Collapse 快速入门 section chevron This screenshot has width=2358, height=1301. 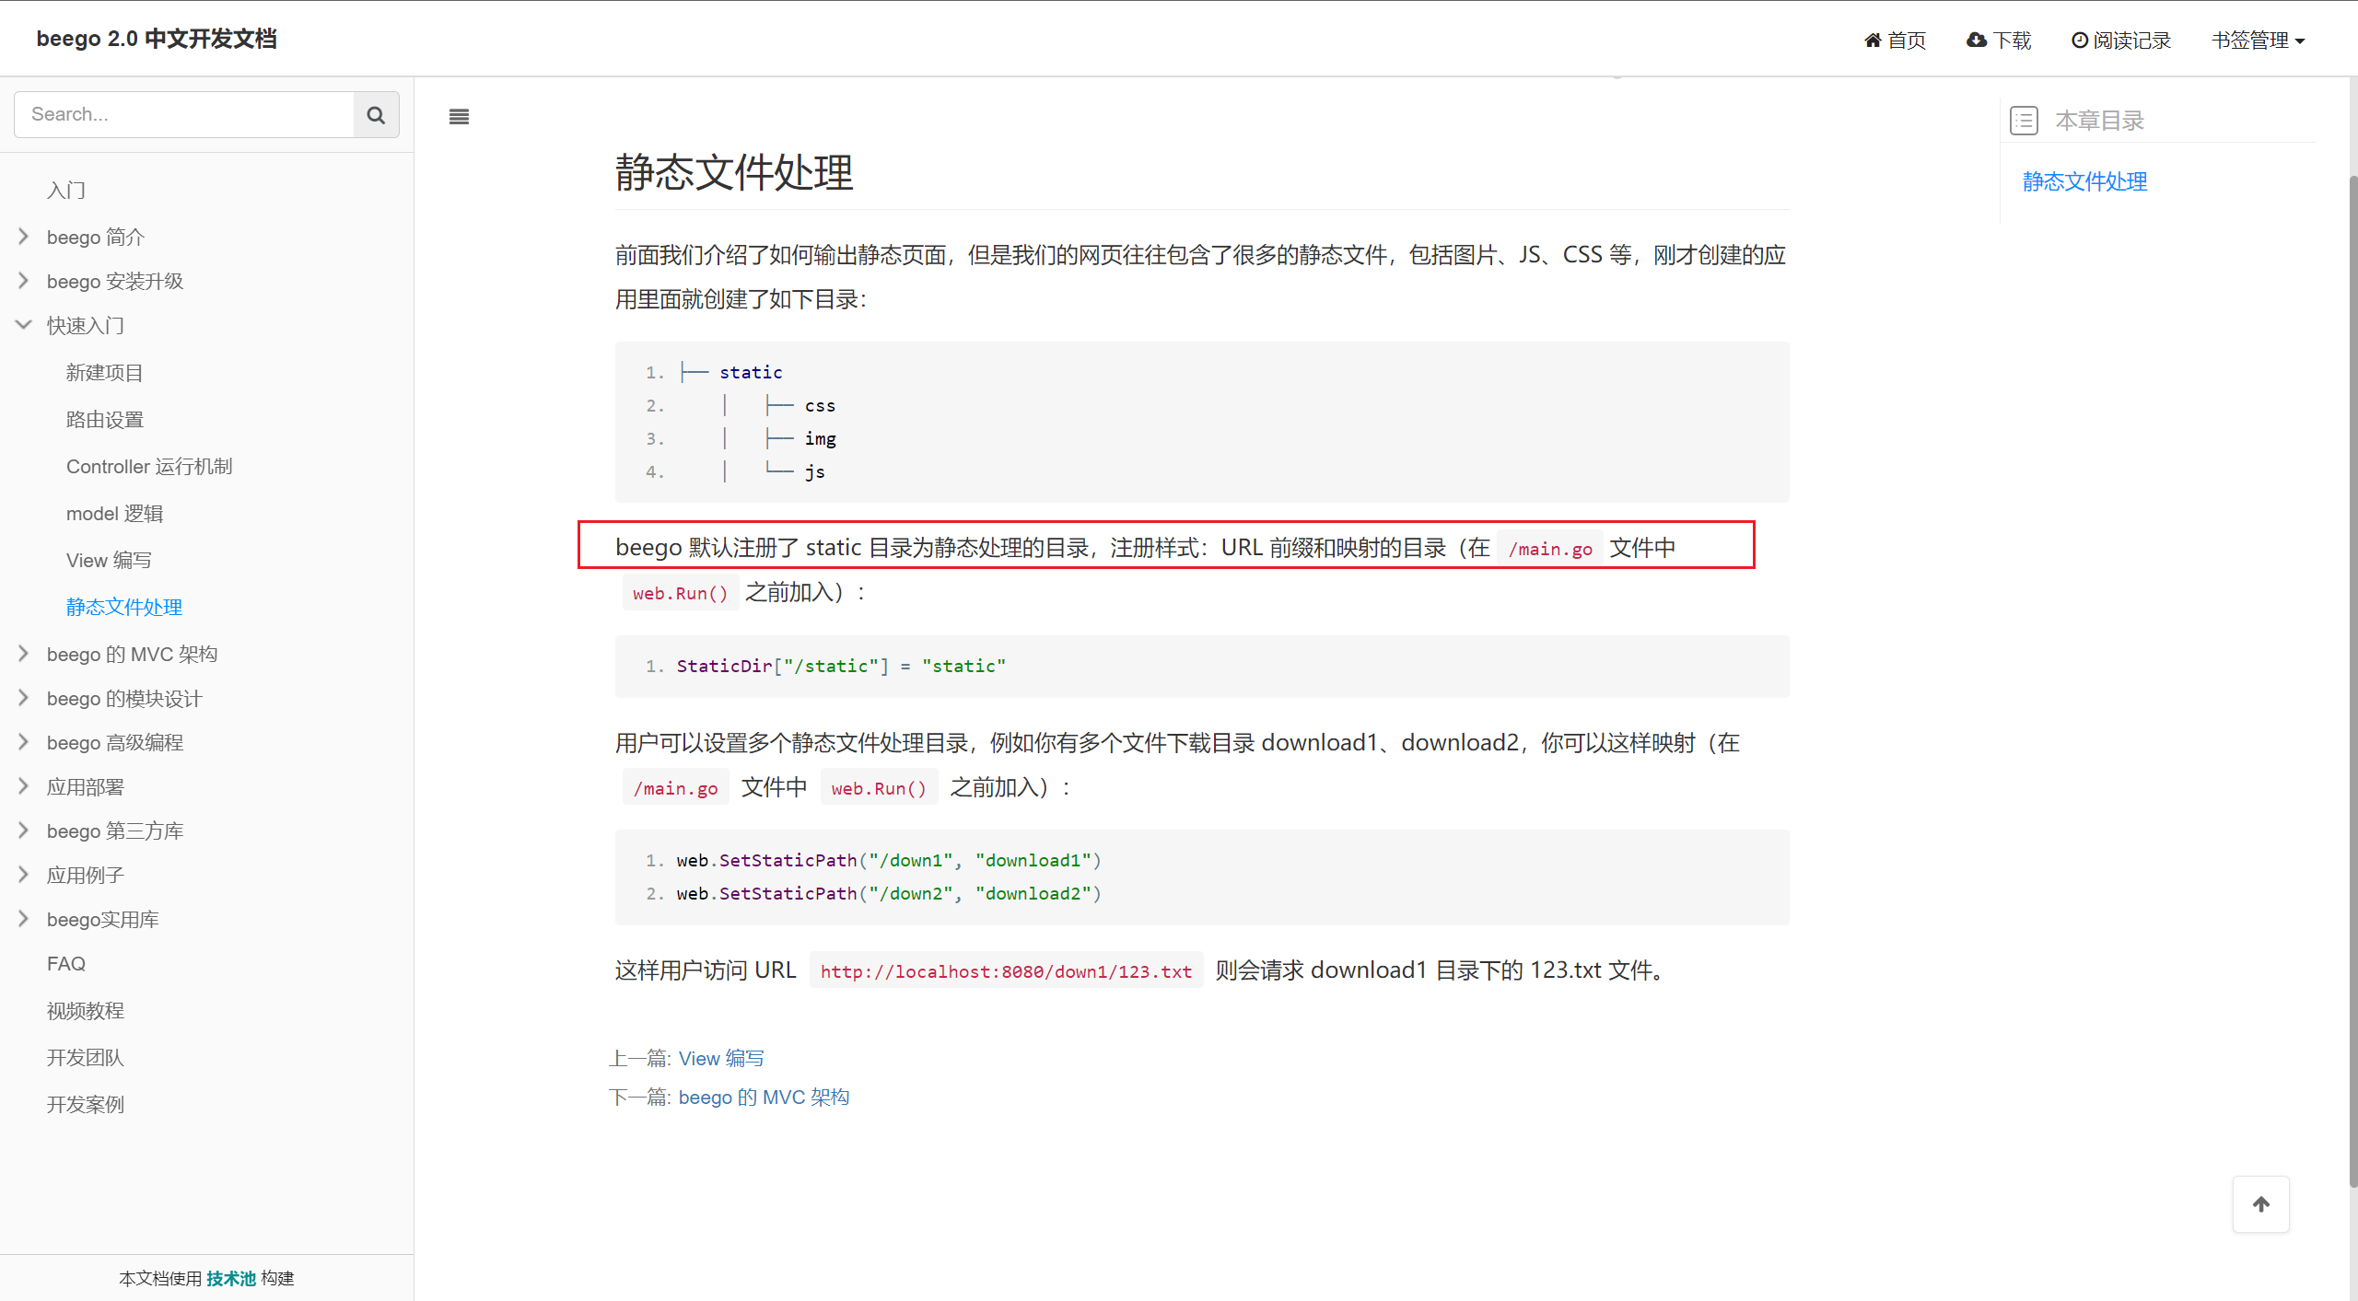click(24, 325)
